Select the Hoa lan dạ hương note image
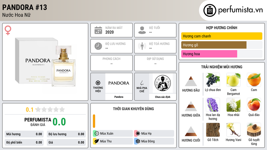The image size is (267, 150). [213, 105]
